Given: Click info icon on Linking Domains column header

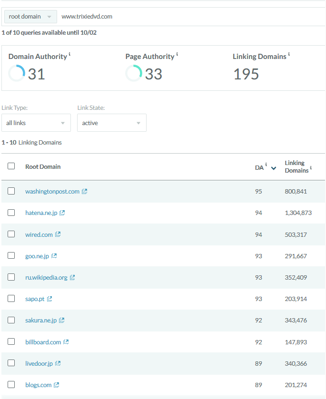Looking at the screenshot, I should pyautogui.click(x=311, y=168).
